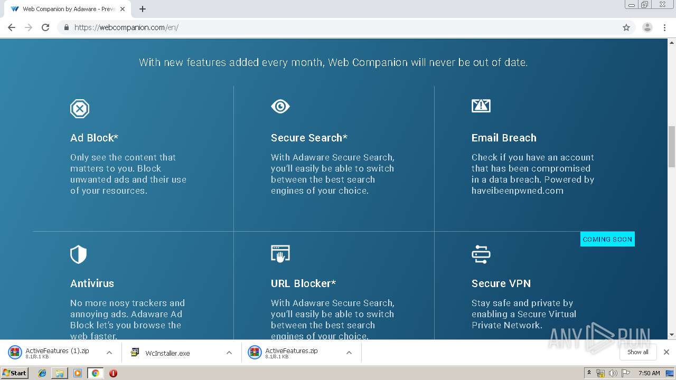Open a new tab with the plus button
Screen dimensions: 676x380
(x=143, y=9)
